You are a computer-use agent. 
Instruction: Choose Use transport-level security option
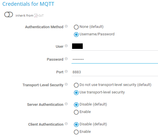[76, 93]
